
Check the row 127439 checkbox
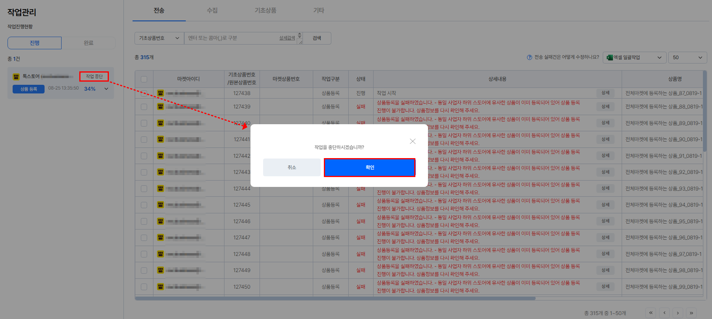144,107
